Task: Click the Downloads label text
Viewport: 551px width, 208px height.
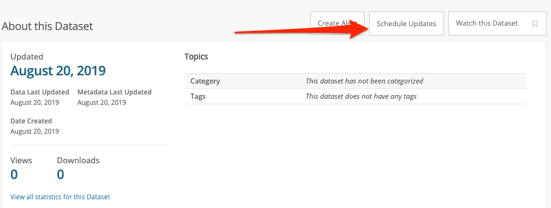Action: point(78,160)
